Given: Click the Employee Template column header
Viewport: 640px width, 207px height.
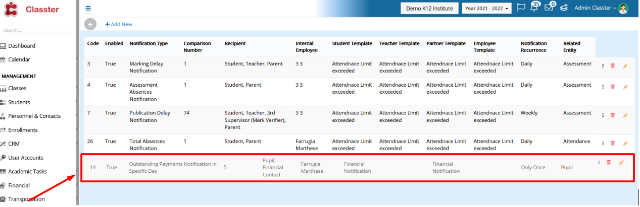Looking at the screenshot, I should click(485, 47).
